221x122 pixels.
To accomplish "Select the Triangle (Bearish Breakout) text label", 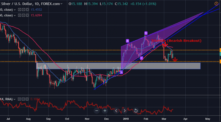I will [176, 41].
